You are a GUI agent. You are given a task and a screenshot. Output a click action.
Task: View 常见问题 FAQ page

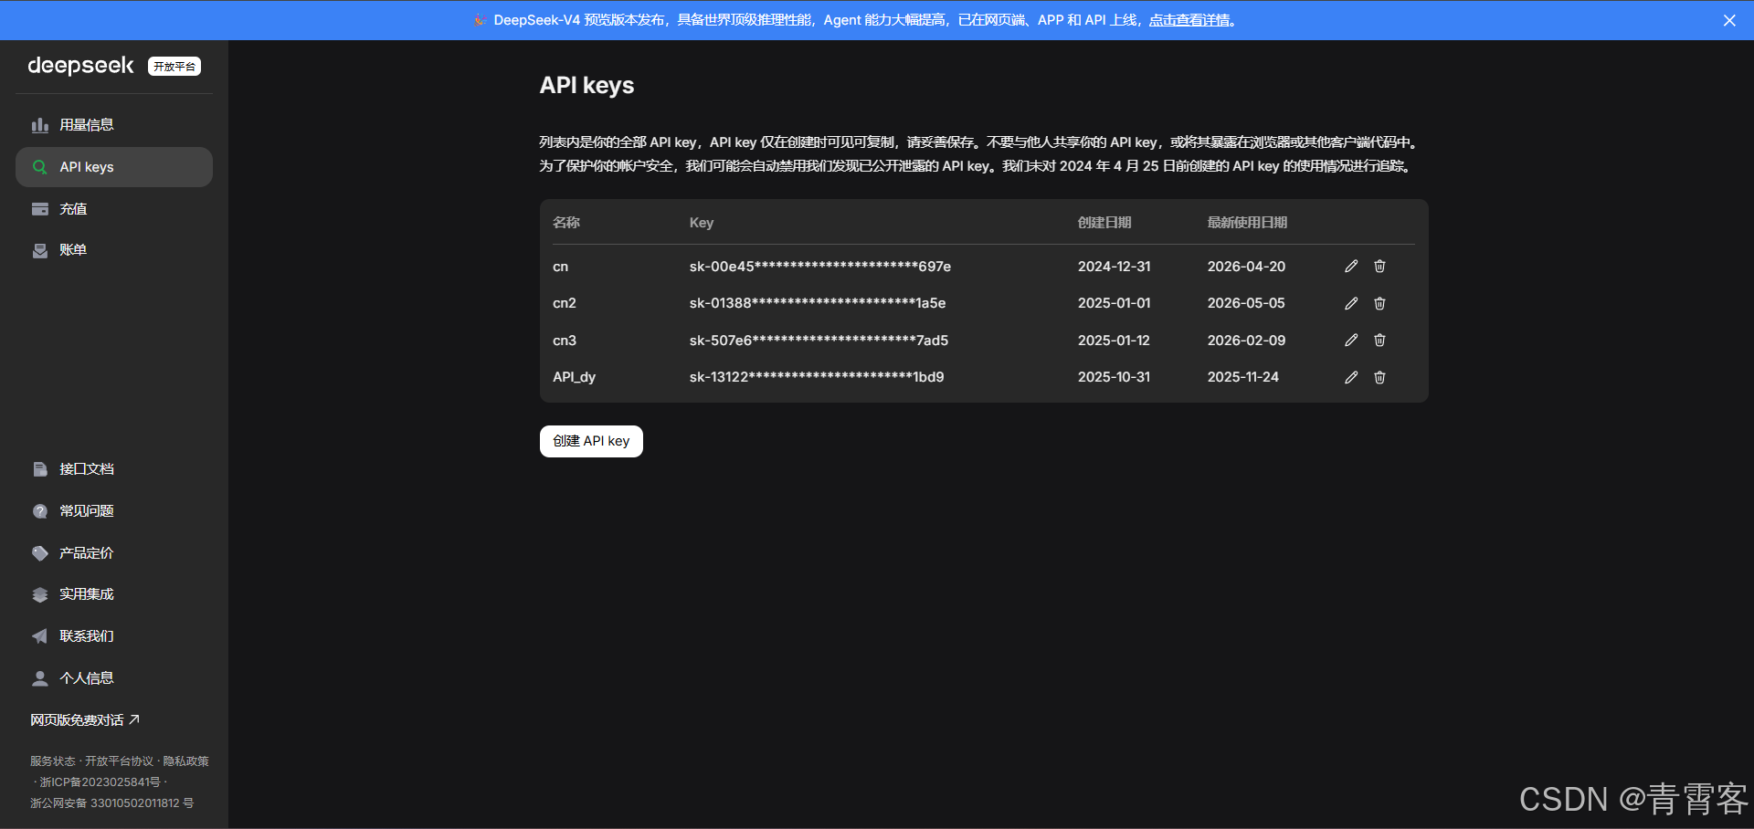[114, 511]
